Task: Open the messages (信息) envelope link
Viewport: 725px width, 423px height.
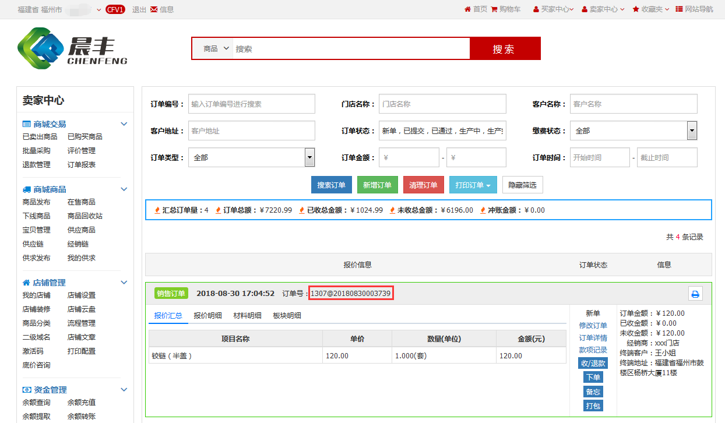Action: click(162, 9)
